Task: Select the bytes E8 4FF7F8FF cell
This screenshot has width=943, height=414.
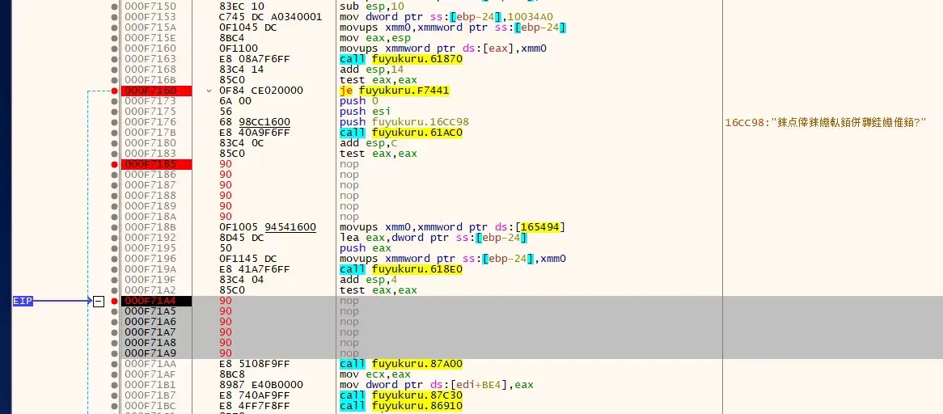Action: (247, 406)
